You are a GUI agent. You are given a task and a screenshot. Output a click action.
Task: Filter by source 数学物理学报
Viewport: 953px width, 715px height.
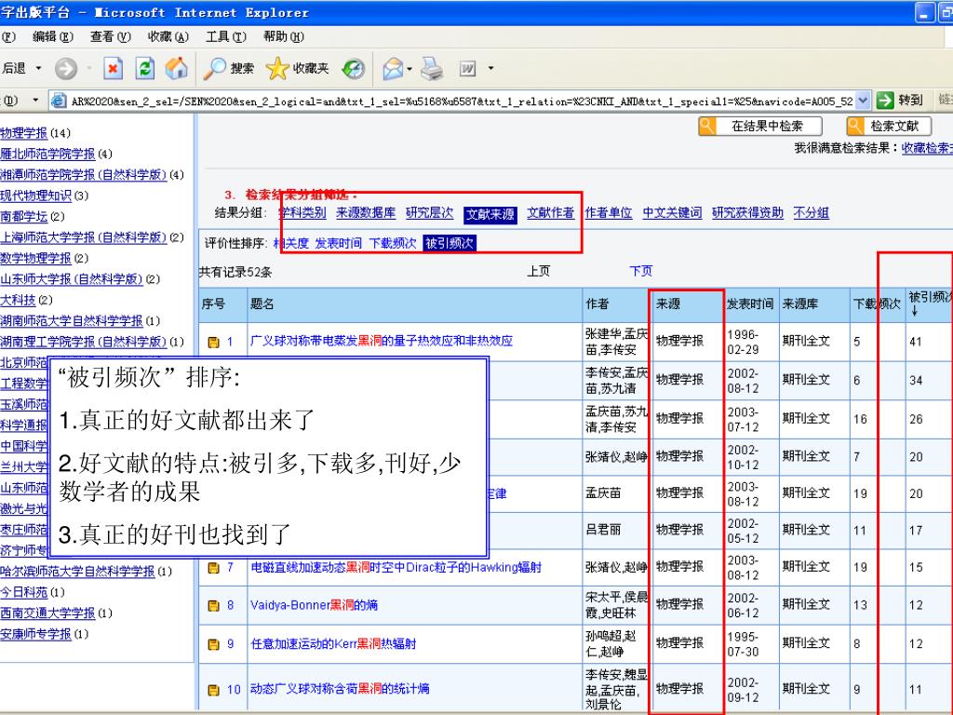(36, 259)
